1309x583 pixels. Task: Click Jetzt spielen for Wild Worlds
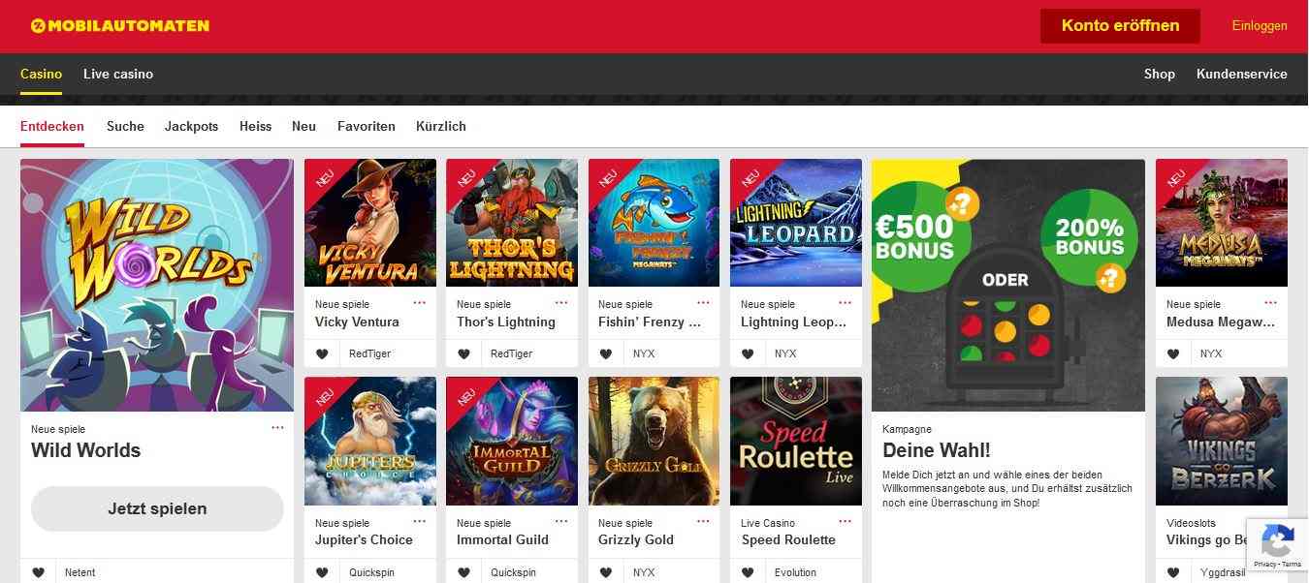click(x=157, y=508)
